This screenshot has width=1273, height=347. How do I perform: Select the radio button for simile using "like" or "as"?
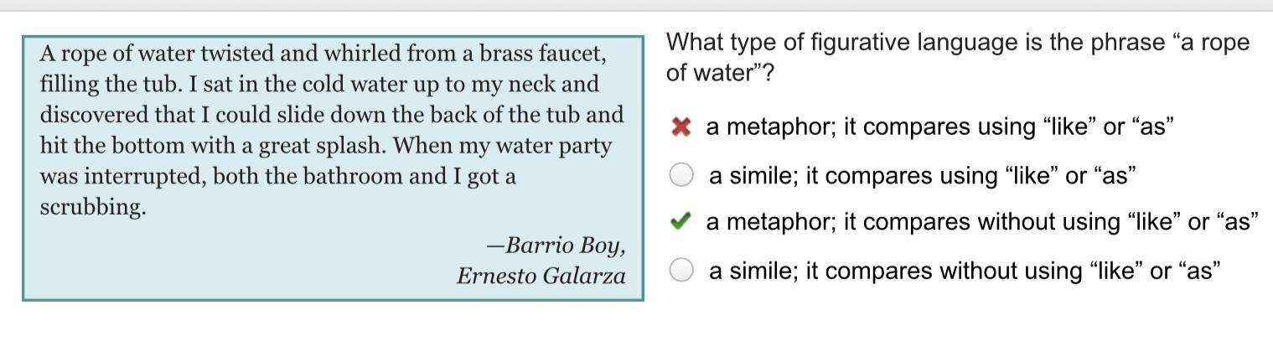pos(681,175)
